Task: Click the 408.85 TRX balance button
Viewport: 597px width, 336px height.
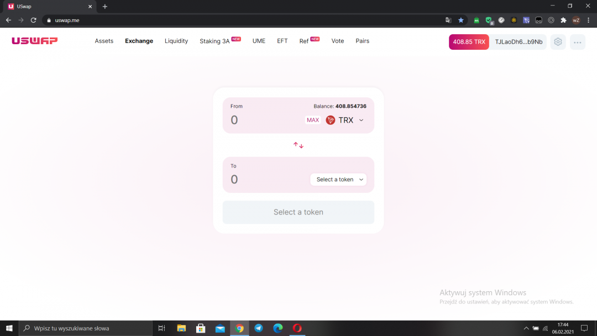Action: pos(469,42)
